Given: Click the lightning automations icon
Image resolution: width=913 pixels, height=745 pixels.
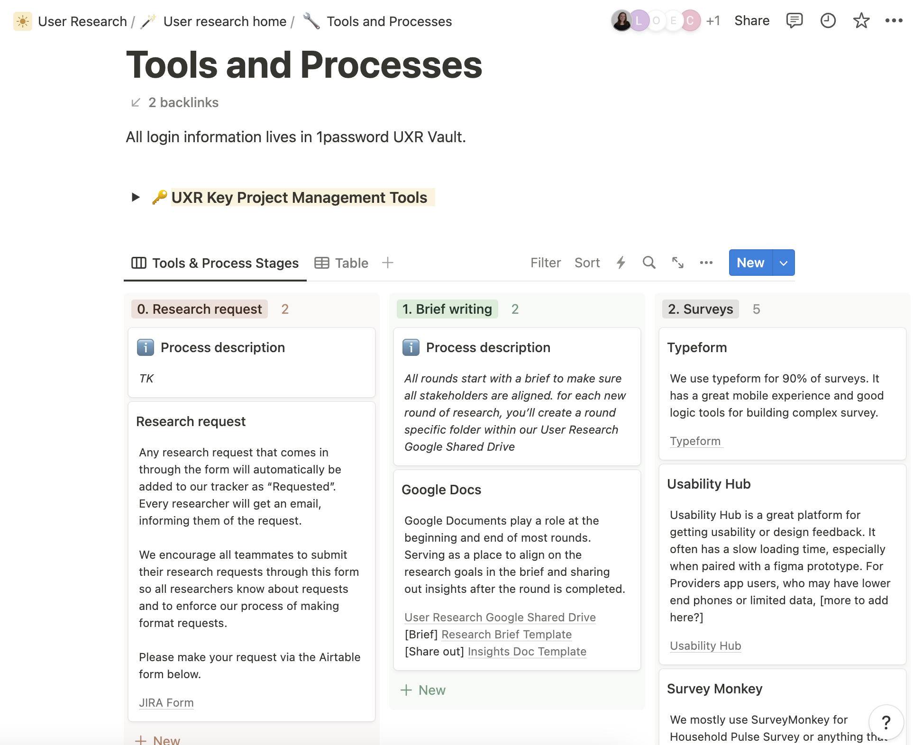Looking at the screenshot, I should pyautogui.click(x=621, y=263).
